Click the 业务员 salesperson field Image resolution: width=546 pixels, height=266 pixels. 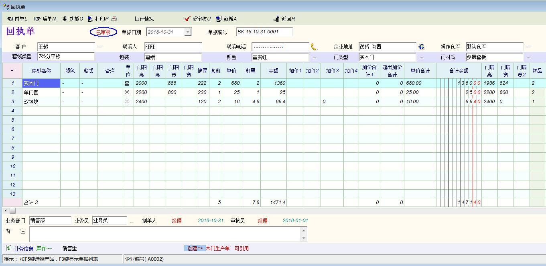click(110, 221)
